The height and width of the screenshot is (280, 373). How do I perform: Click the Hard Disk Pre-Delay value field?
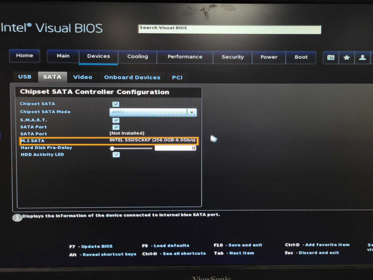coord(176,148)
